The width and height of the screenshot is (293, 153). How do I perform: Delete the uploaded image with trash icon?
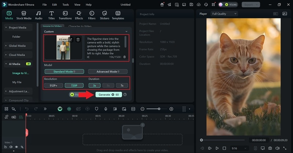(78, 40)
